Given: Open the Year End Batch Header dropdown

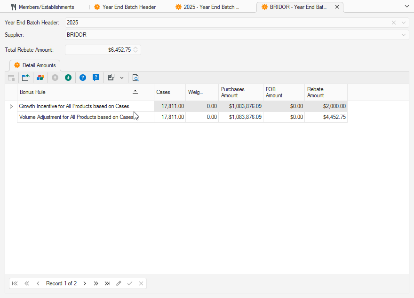Looking at the screenshot, I should tap(404, 23).
